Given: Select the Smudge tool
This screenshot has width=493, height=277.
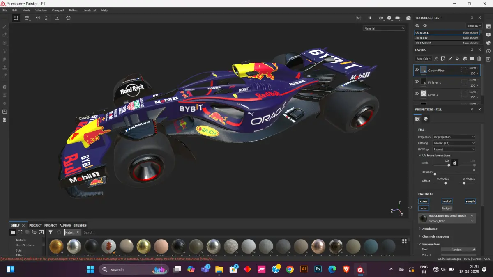Looking at the screenshot, I should pyautogui.click(x=5, y=59).
